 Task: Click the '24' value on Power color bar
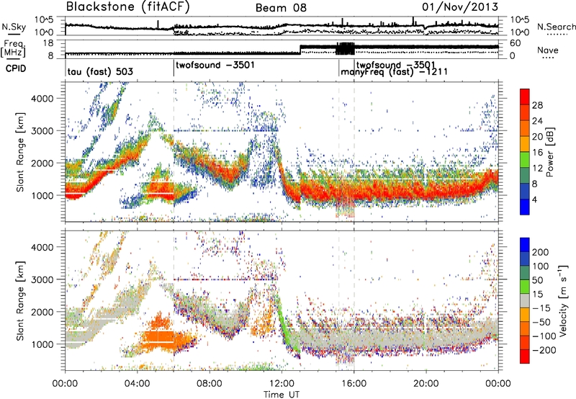(537, 121)
